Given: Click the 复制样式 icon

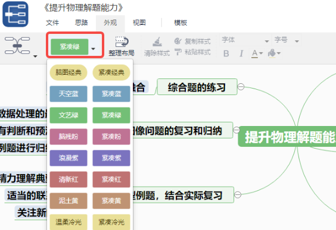Looking at the screenshot, I should [x=178, y=41].
